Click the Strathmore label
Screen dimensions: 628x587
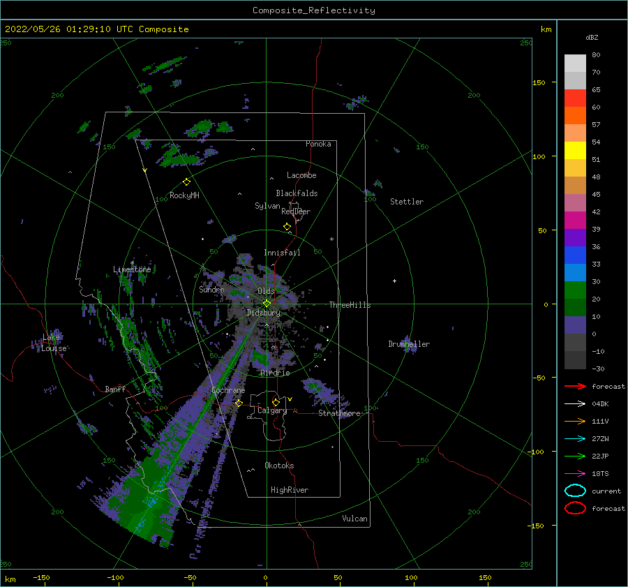tap(339, 413)
